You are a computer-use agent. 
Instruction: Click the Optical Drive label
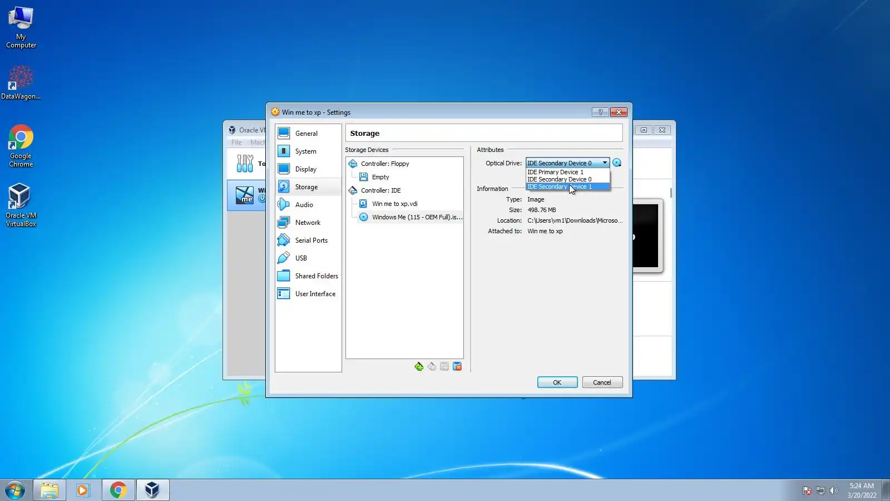click(503, 163)
